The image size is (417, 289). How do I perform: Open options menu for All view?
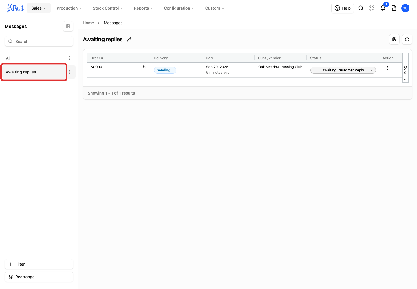click(70, 58)
